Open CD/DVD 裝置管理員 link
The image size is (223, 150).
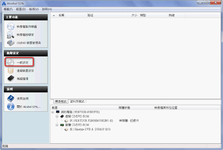29,43
